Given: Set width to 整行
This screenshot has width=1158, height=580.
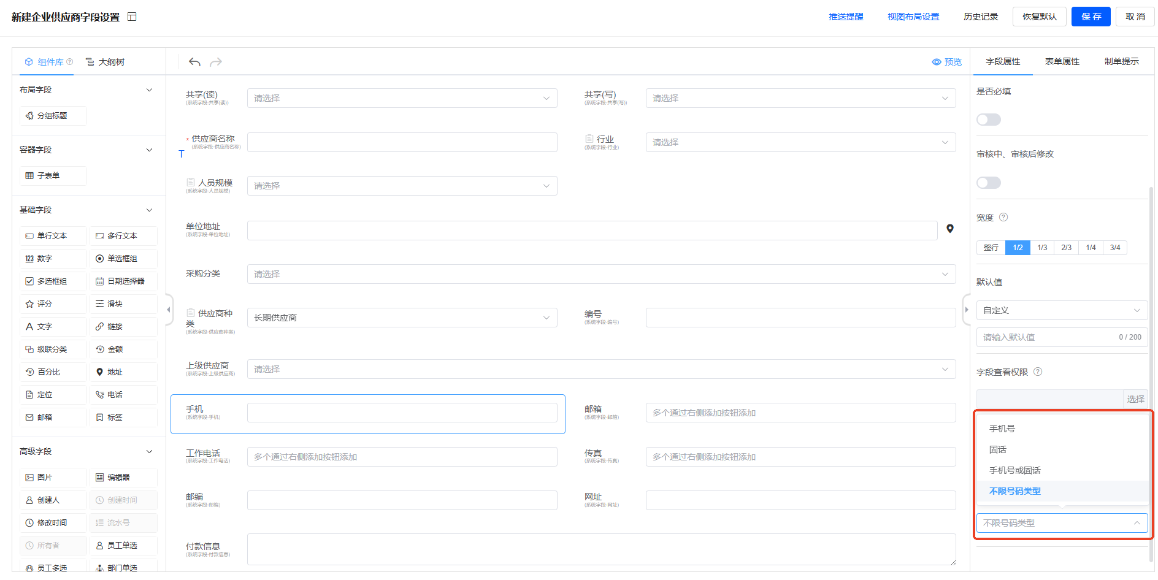Looking at the screenshot, I should pyautogui.click(x=991, y=248).
